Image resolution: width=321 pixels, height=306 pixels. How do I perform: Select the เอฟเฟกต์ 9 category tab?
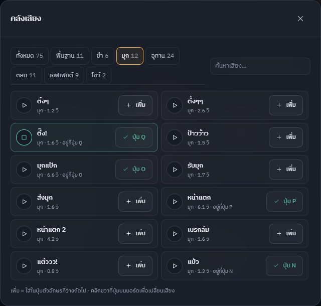point(64,75)
